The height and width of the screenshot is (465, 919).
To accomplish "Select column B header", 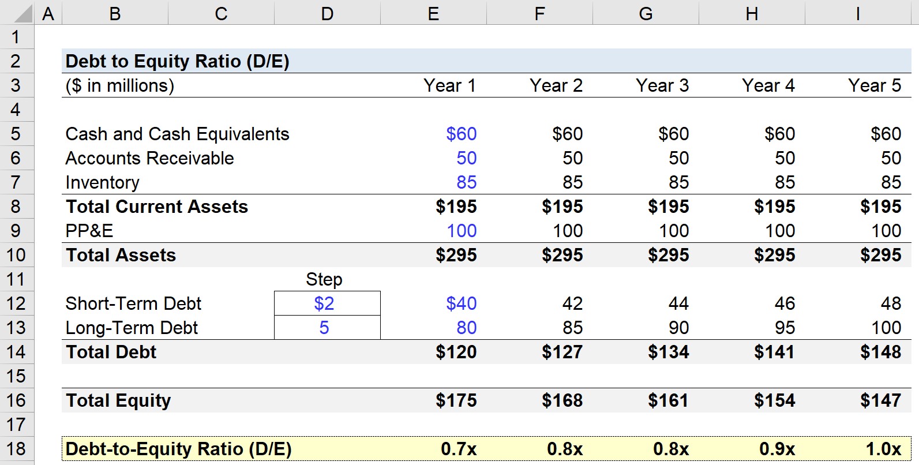I will tap(115, 12).
